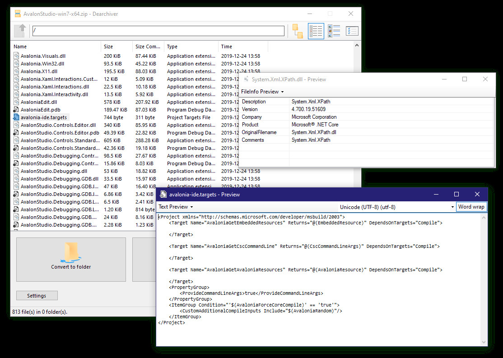503x358 pixels.
Task: Sort file list by Name column
Action: click(x=56, y=46)
